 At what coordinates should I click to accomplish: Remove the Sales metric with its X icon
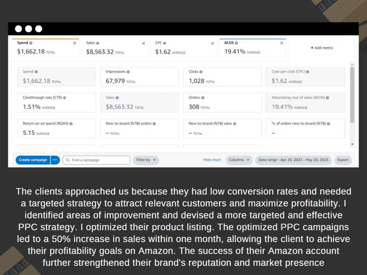[143, 43]
